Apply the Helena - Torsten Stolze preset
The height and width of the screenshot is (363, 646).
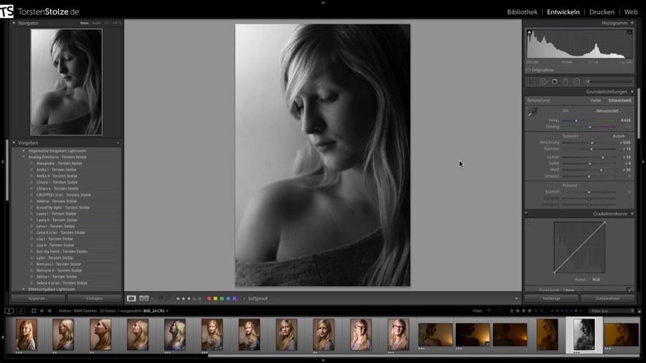click(x=57, y=201)
